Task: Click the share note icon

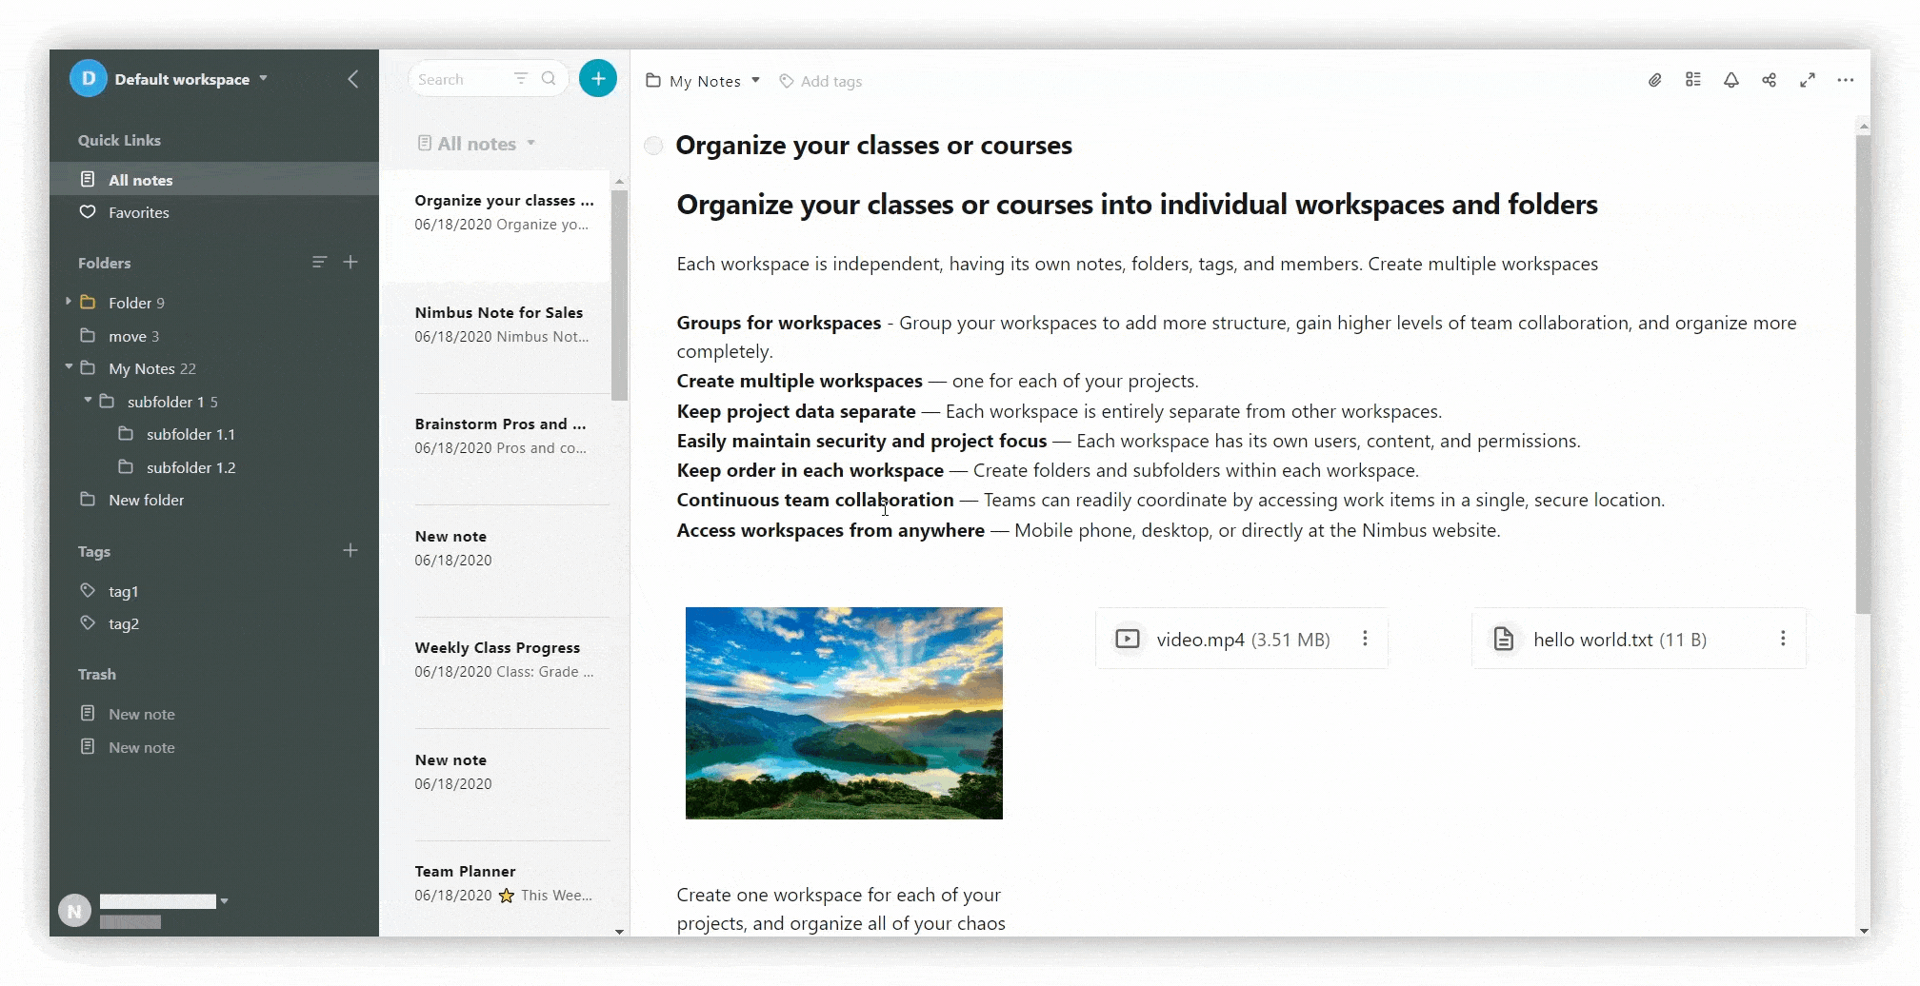Action: (1769, 81)
